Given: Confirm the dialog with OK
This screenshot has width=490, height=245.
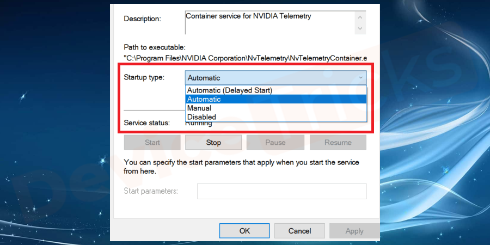Looking at the screenshot, I should 245,231.
